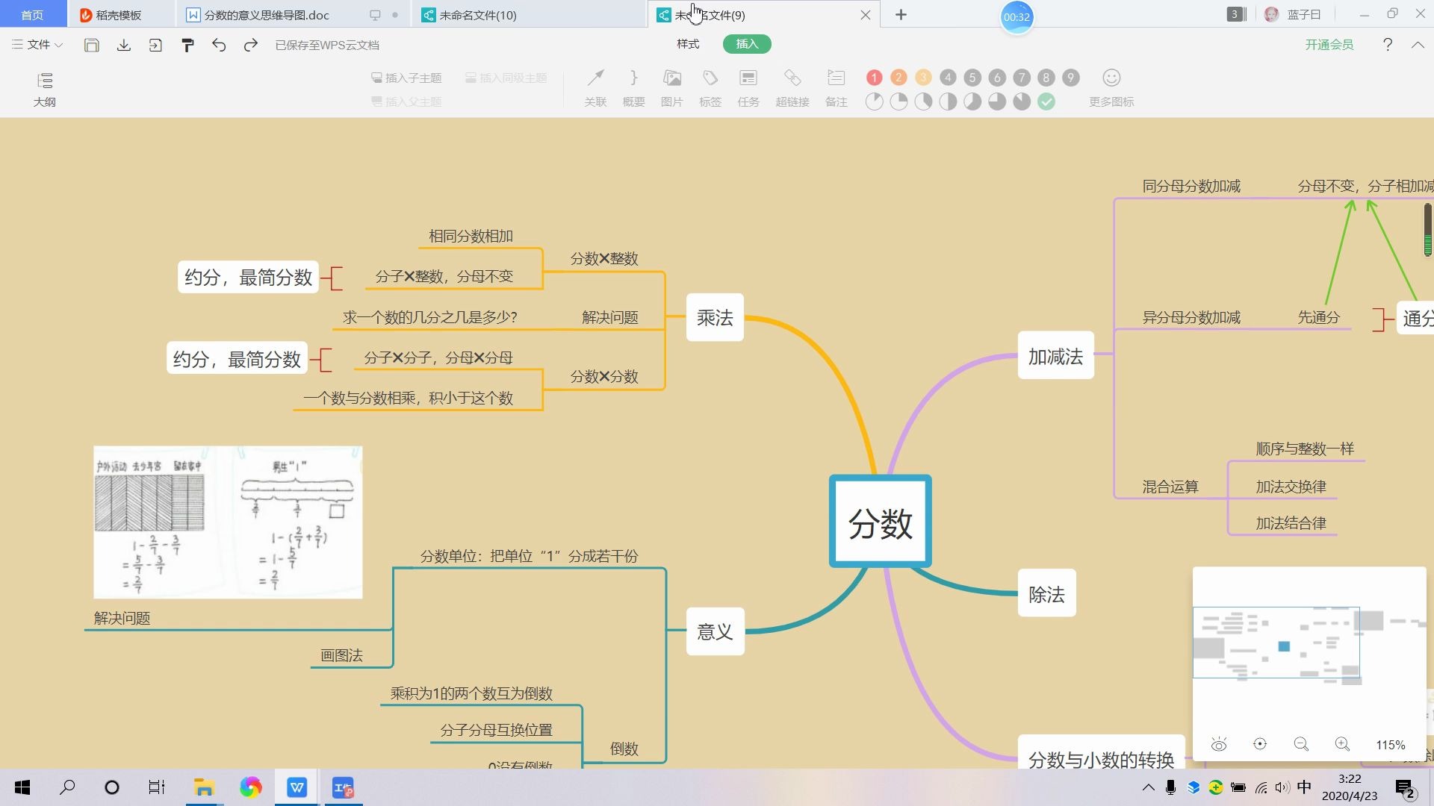Switch to the 插入 tab
Image resolution: width=1434 pixels, height=806 pixels.
tap(747, 44)
